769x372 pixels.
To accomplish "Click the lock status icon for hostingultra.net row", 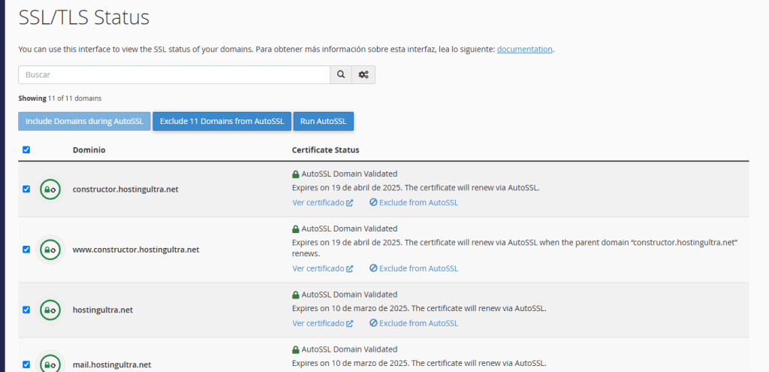I will (x=50, y=310).
